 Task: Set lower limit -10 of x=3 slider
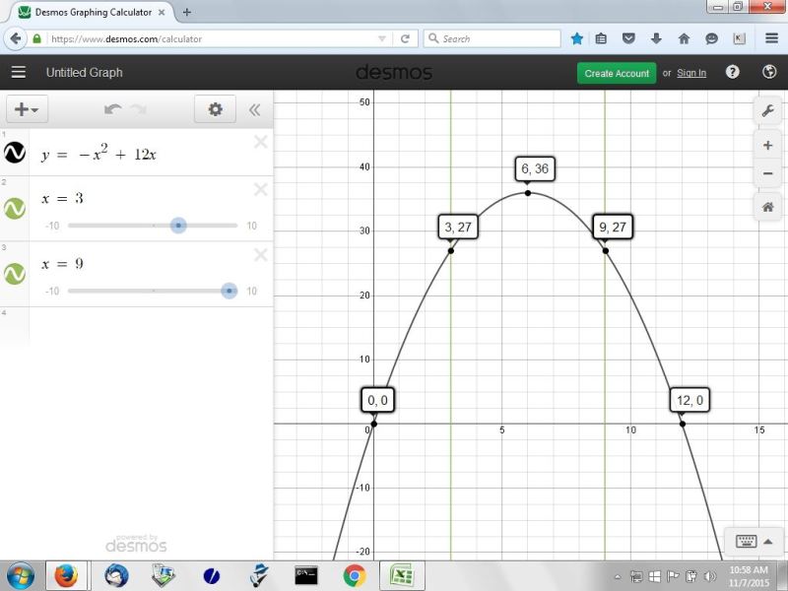tap(52, 226)
